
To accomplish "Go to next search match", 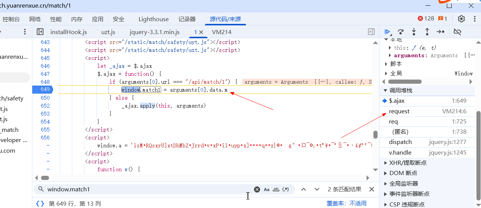I will (x=316, y=189).
